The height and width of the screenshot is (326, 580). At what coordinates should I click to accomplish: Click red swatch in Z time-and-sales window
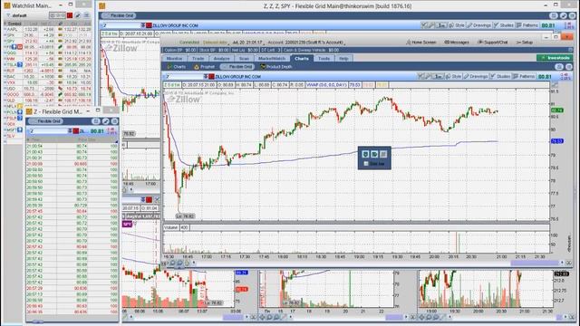point(76,131)
